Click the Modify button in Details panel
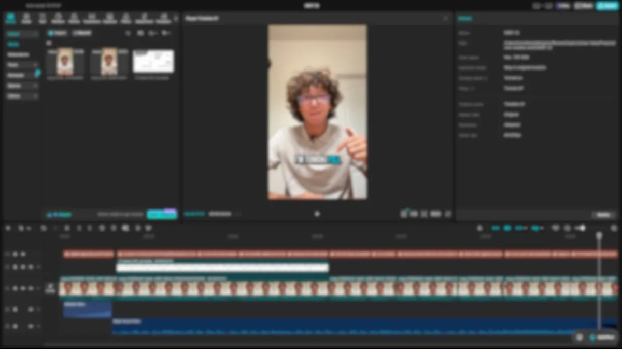The width and height of the screenshot is (622, 350). point(603,215)
